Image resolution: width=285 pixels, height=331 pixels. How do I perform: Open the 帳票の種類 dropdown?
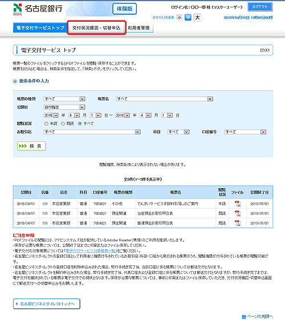tap(64, 99)
